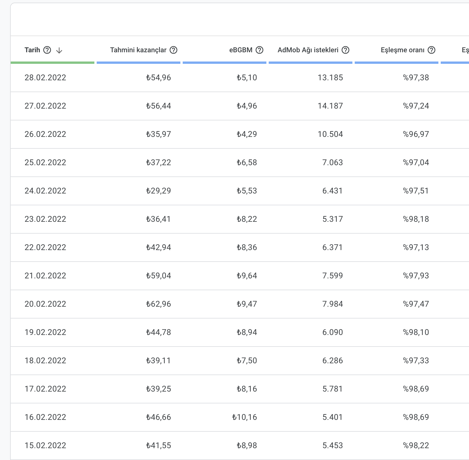The image size is (469, 460).
Task: Select the date 22.02.2022
Action: tap(45, 247)
